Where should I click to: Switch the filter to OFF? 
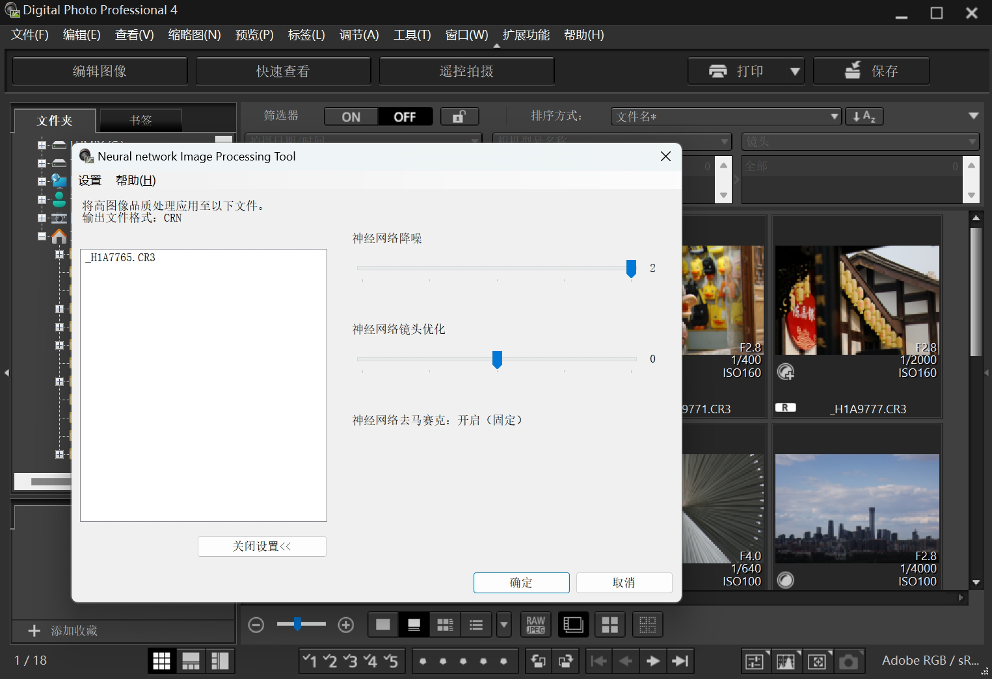[x=405, y=116]
